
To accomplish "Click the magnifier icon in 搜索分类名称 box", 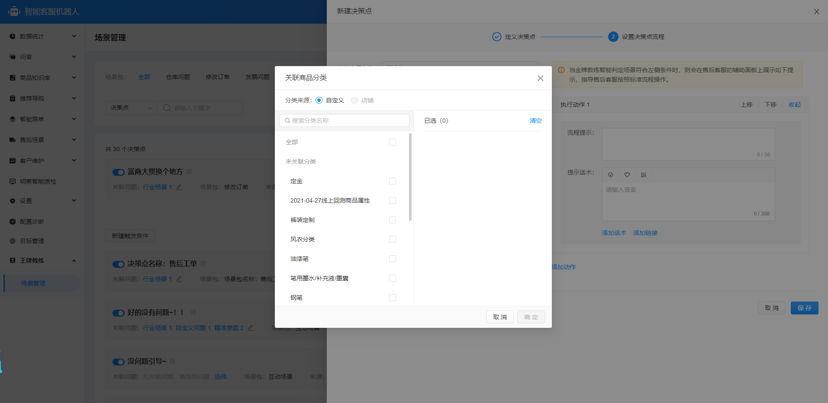I will pos(287,121).
